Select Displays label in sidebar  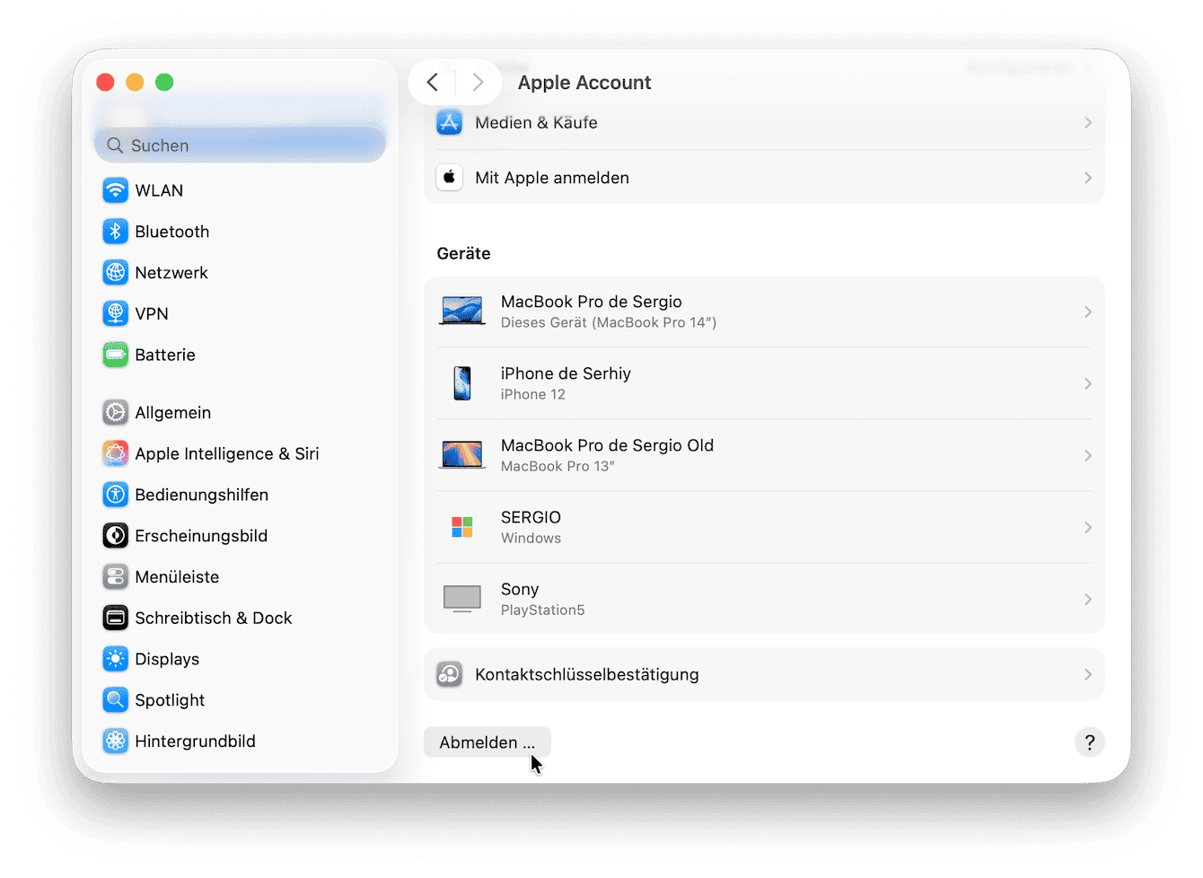[x=167, y=659]
